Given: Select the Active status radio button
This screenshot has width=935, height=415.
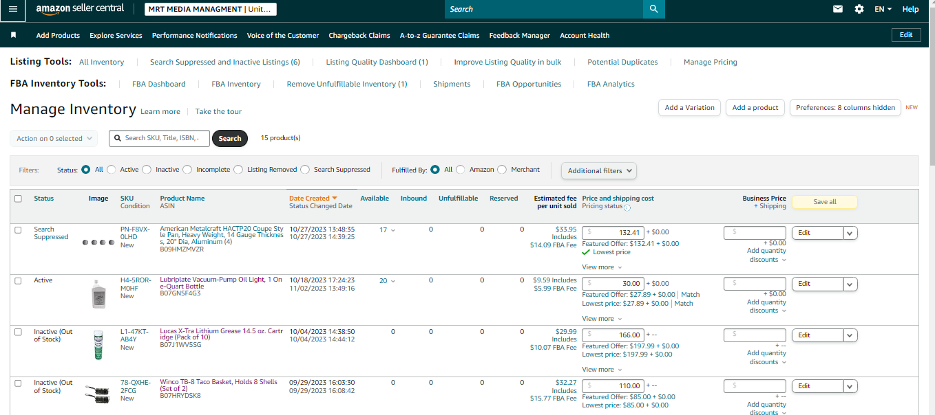Looking at the screenshot, I should pos(111,170).
